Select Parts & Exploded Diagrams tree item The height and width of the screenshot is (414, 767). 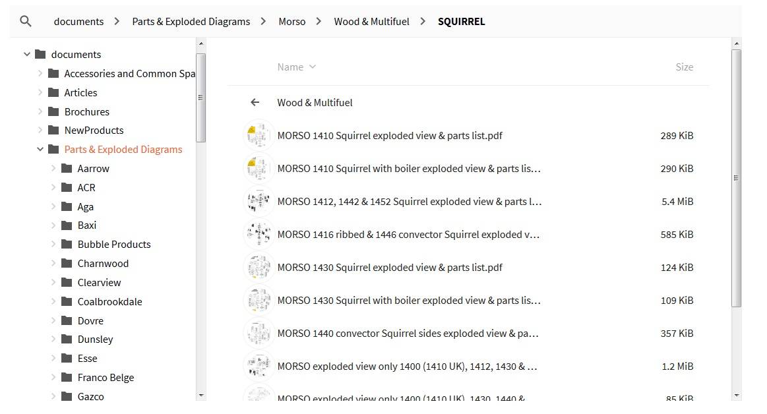tap(123, 149)
